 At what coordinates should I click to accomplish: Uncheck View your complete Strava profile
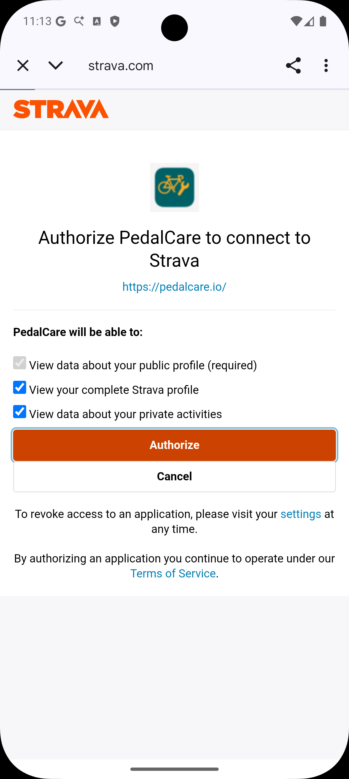click(19, 388)
